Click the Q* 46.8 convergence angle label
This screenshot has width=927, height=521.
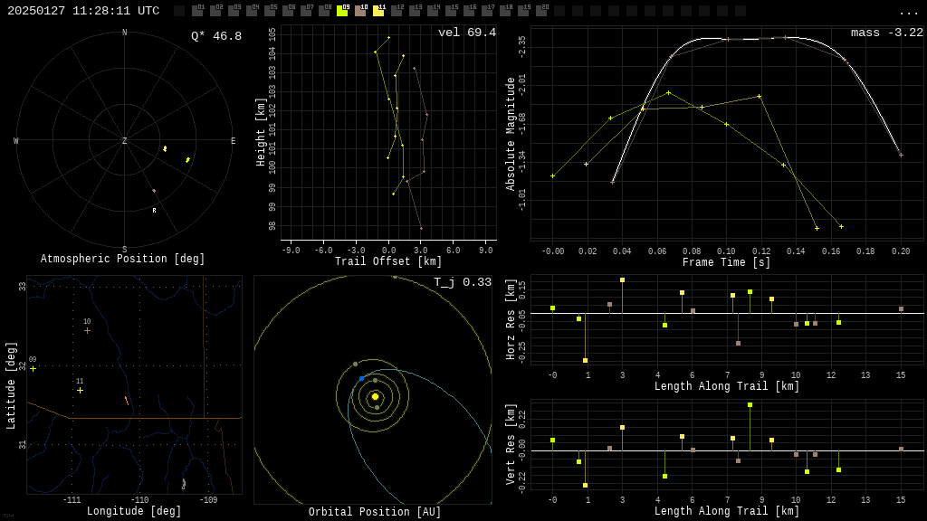tap(215, 36)
